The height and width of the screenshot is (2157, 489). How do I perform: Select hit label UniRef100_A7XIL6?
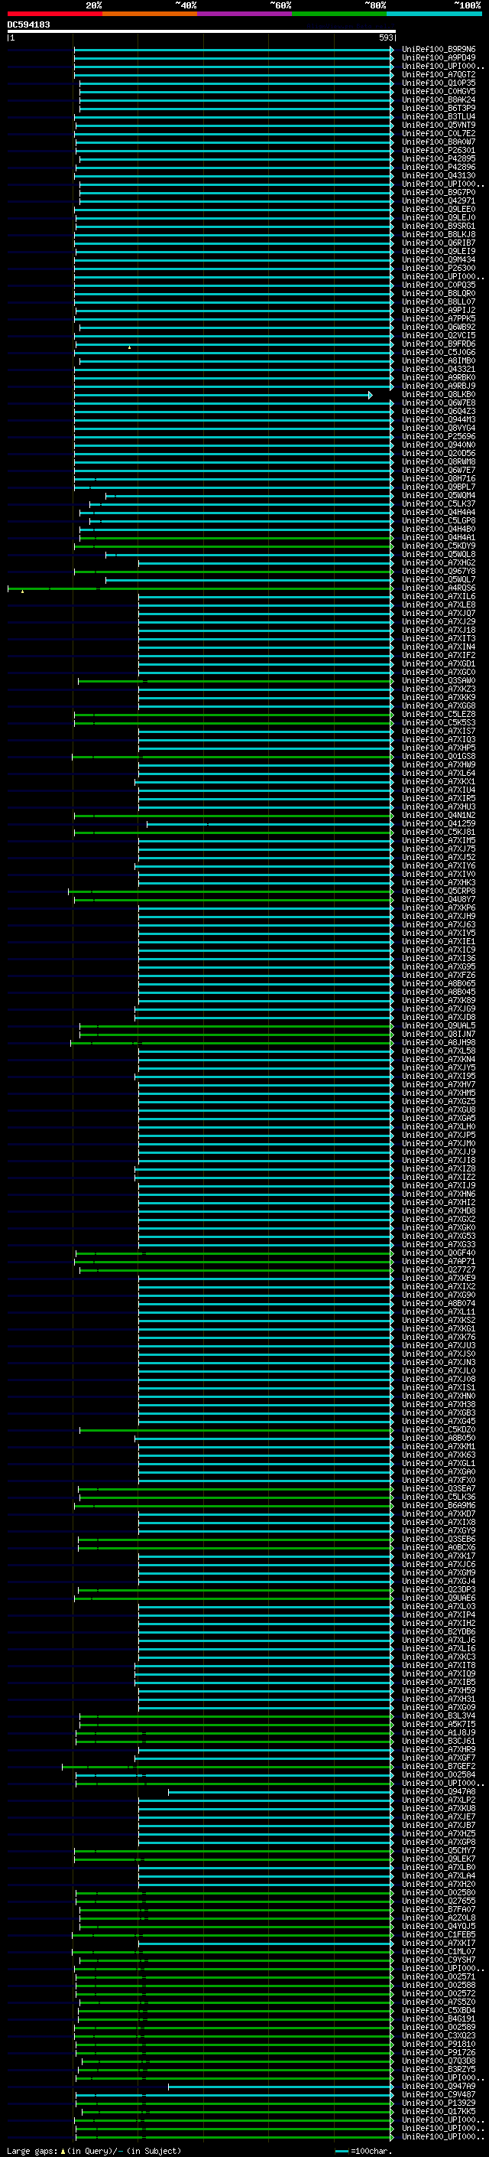tap(439, 596)
